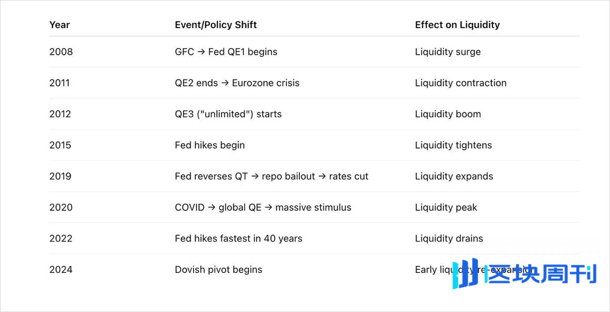Screen dimensions: 610x312
Task: Click the Liquidity boom cell
Action: [448, 114]
